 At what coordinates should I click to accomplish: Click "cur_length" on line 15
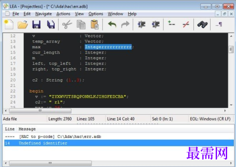tap(46, 53)
